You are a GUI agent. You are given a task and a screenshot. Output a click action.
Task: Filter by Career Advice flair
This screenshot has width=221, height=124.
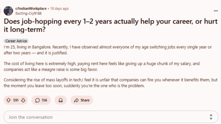pos(16,41)
